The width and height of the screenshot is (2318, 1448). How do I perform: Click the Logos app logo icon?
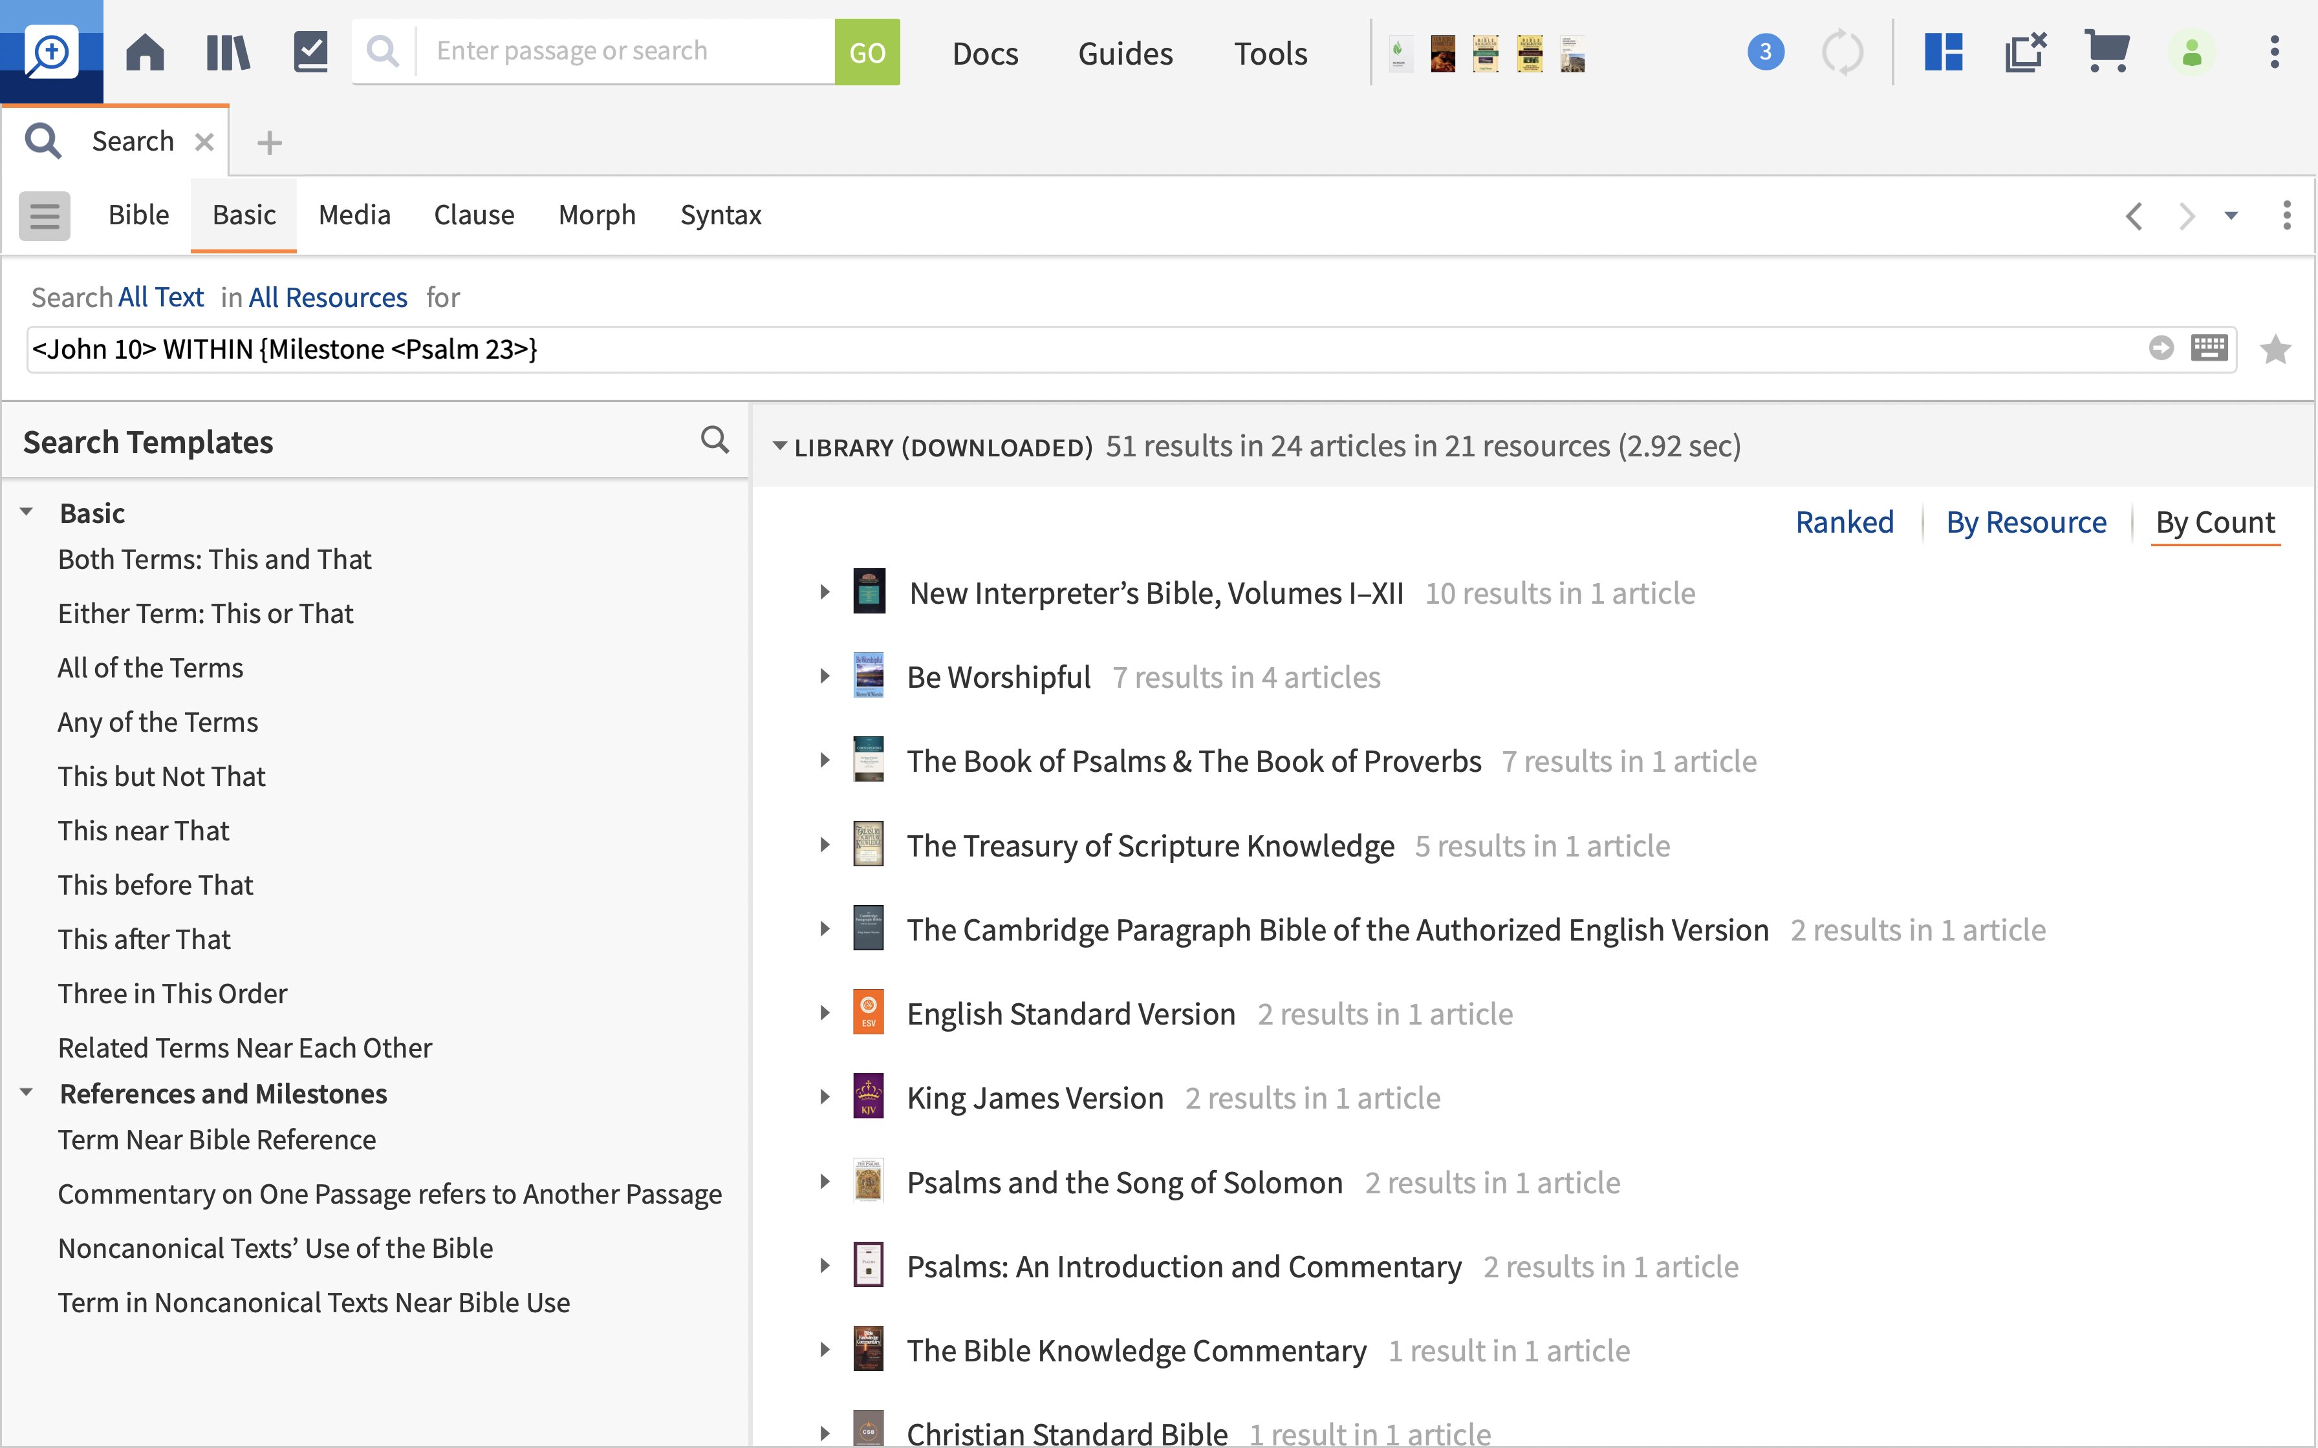(50, 51)
